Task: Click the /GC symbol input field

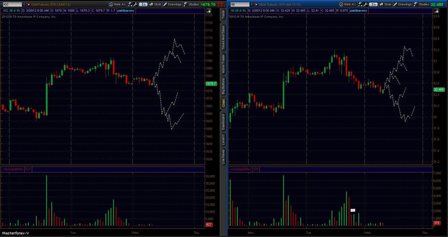Action: click(x=12, y=4)
